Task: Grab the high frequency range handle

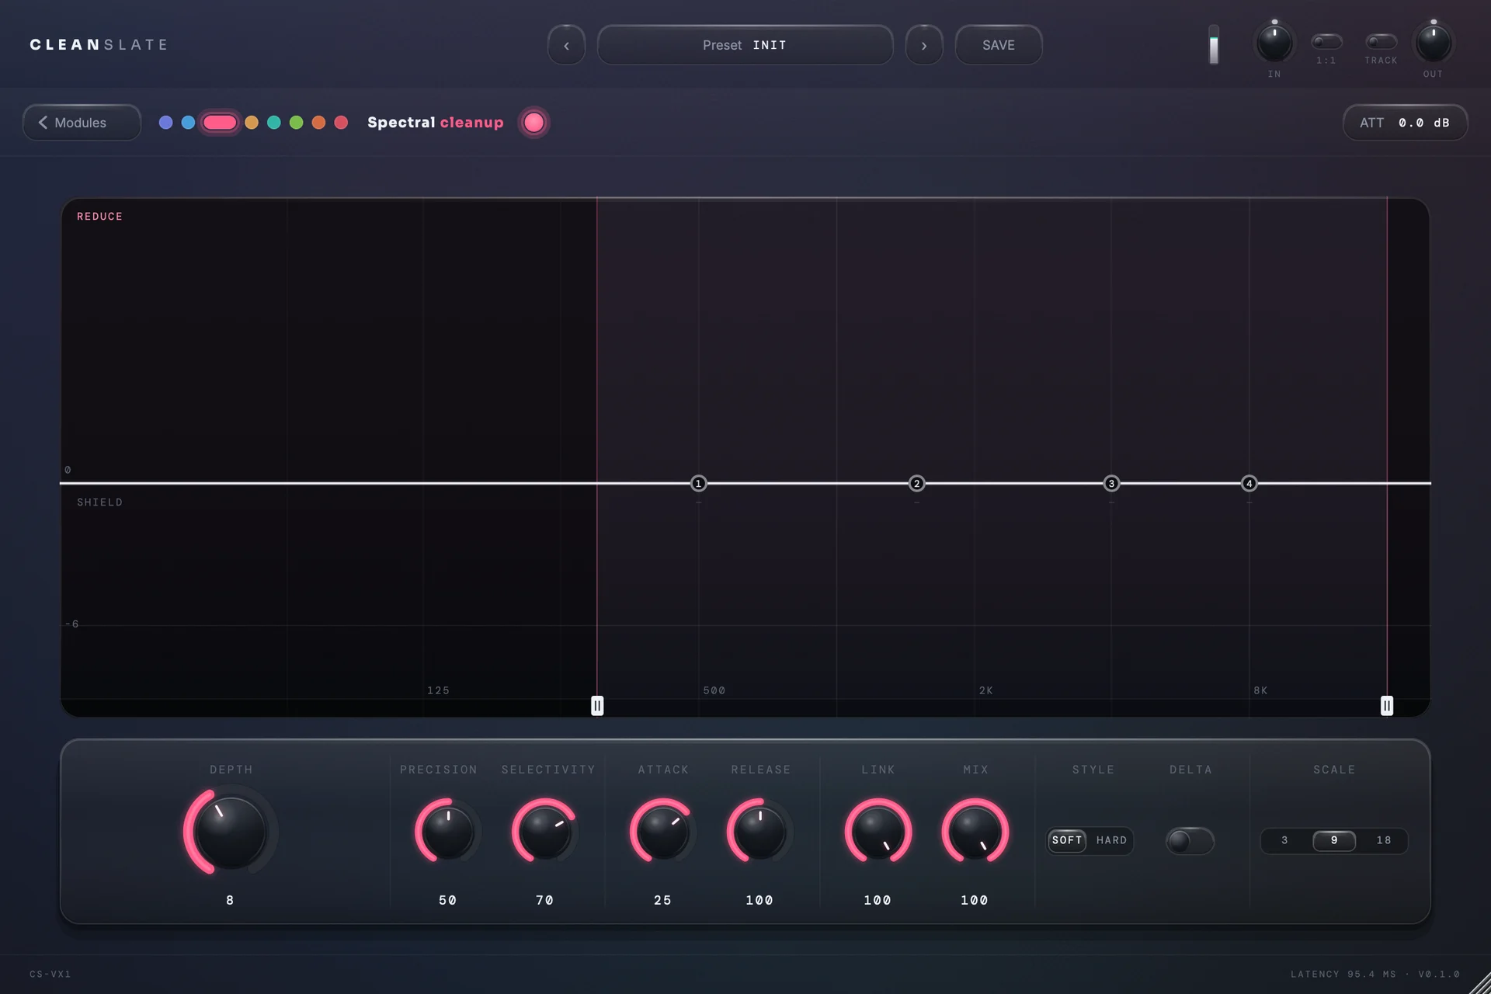Action: (x=1387, y=706)
